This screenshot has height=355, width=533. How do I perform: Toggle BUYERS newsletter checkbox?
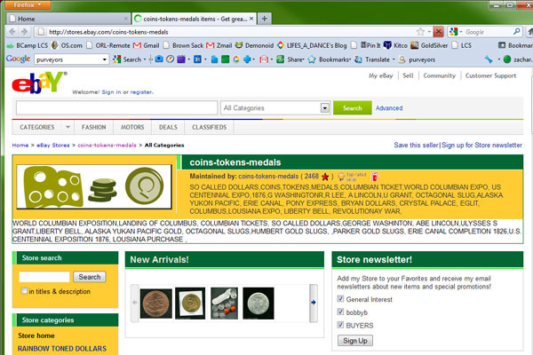pyautogui.click(x=340, y=325)
